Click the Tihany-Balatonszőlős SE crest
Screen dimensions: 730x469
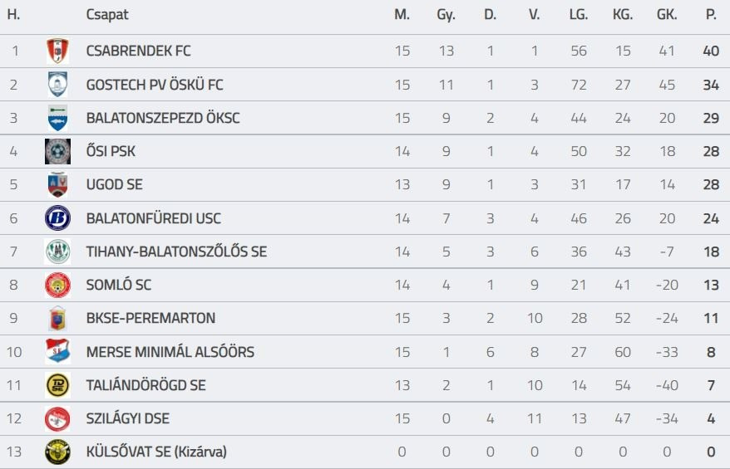(57, 252)
